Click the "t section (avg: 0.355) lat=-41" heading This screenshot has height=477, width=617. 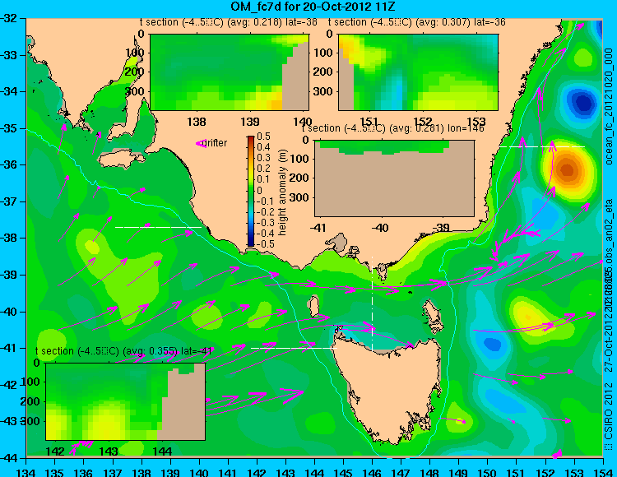pyautogui.click(x=123, y=351)
